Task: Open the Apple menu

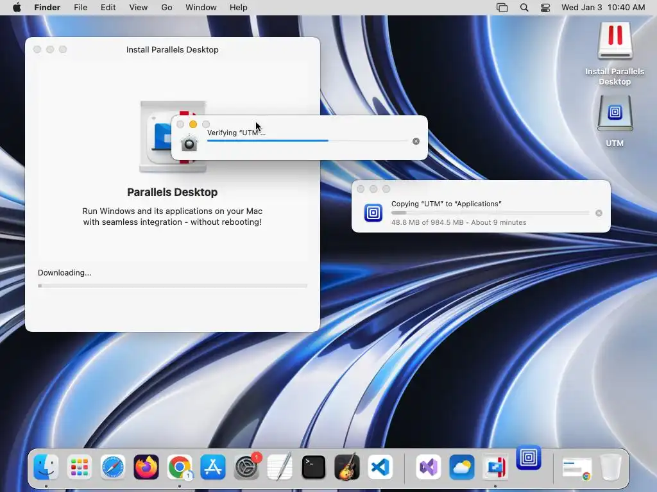Action: [x=17, y=8]
